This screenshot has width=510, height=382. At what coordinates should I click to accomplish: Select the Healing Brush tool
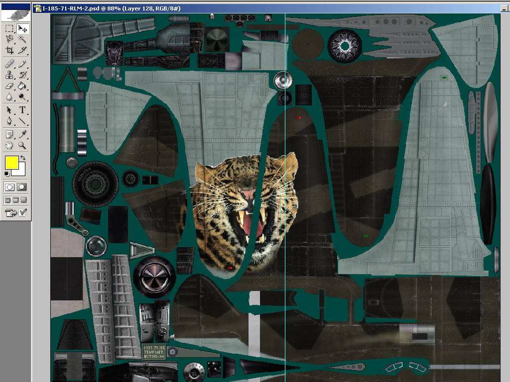pyautogui.click(x=9, y=64)
